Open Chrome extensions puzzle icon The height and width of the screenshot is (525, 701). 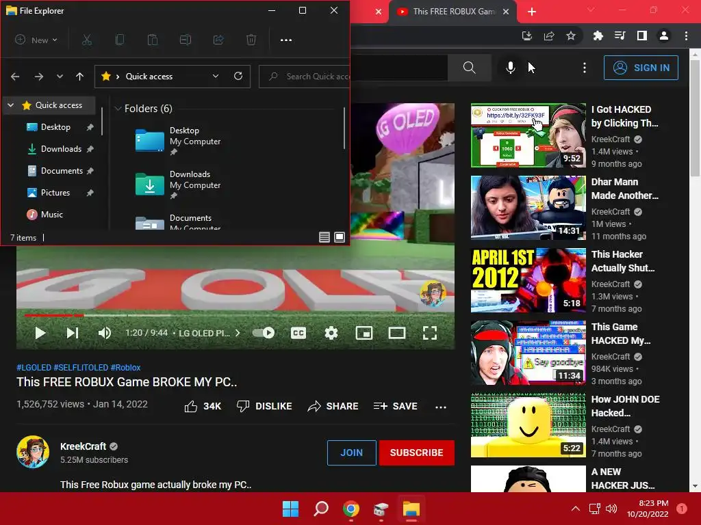coord(598,36)
